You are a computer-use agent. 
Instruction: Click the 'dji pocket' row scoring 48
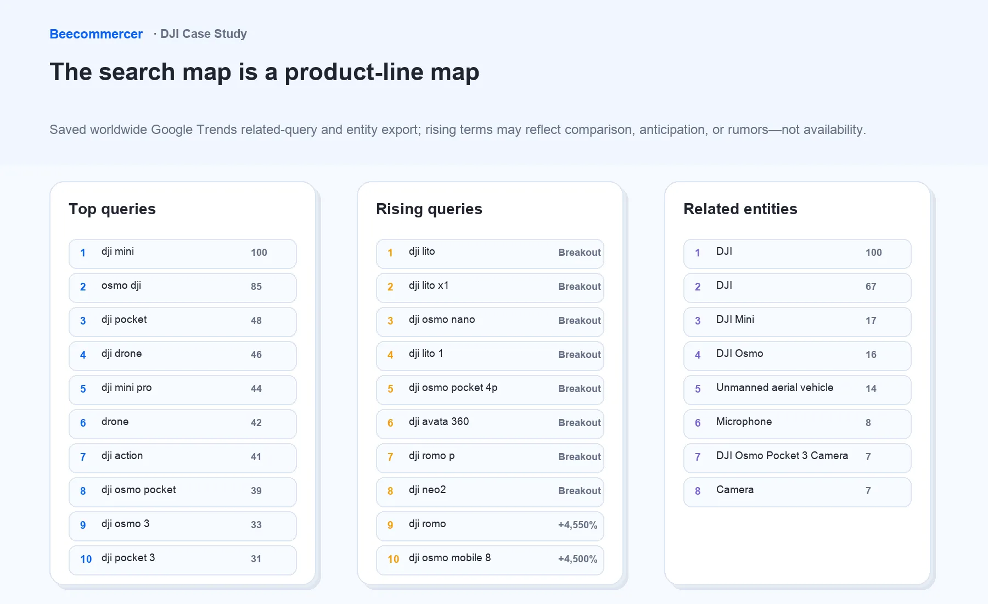183,322
